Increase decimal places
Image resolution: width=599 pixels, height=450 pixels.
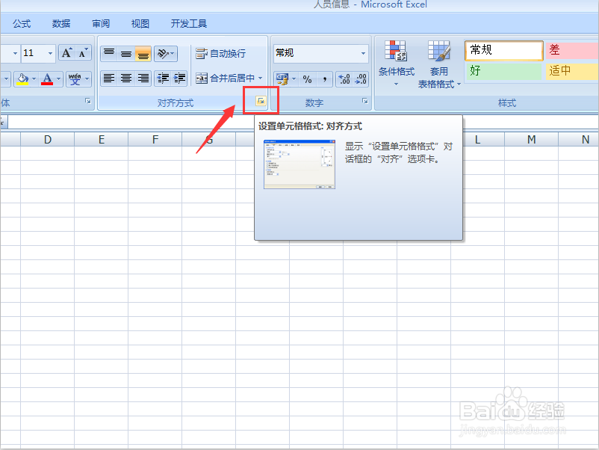pos(344,79)
